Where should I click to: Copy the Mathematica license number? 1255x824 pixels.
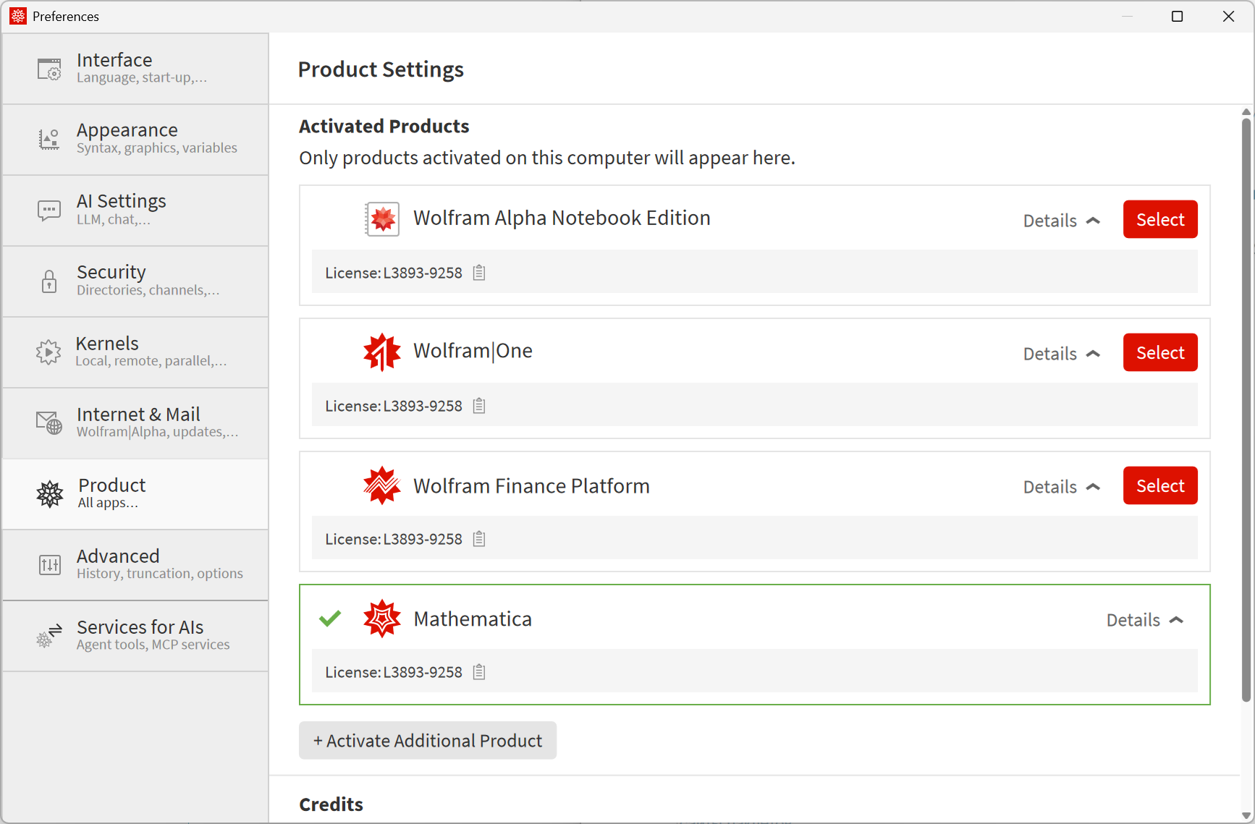click(479, 672)
